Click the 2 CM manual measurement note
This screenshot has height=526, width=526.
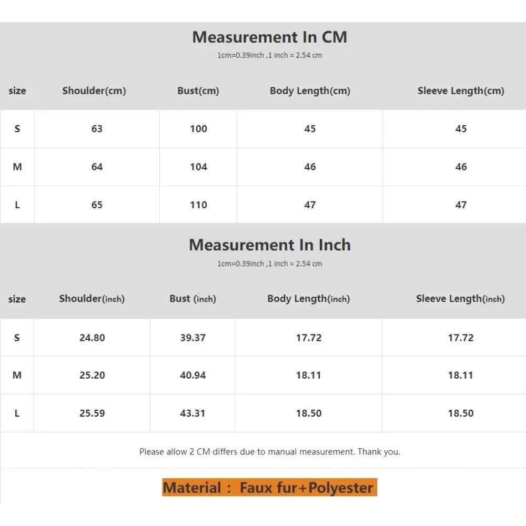point(269,451)
